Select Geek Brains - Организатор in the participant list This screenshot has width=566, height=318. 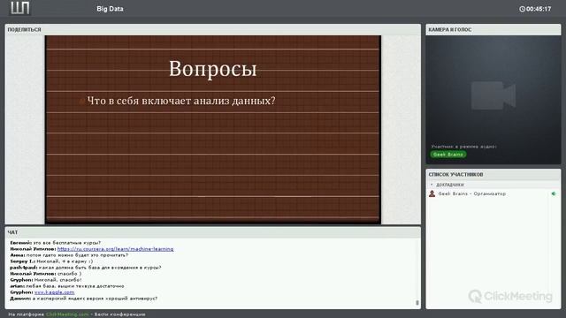coord(493,194)
